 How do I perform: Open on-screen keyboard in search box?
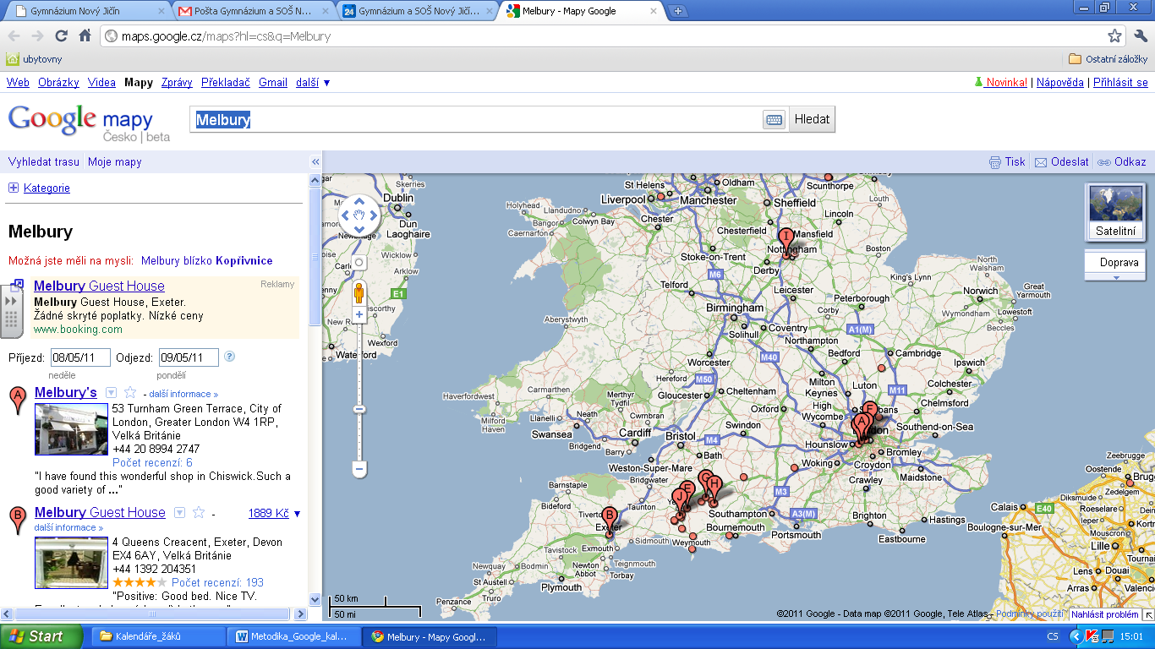774,120
